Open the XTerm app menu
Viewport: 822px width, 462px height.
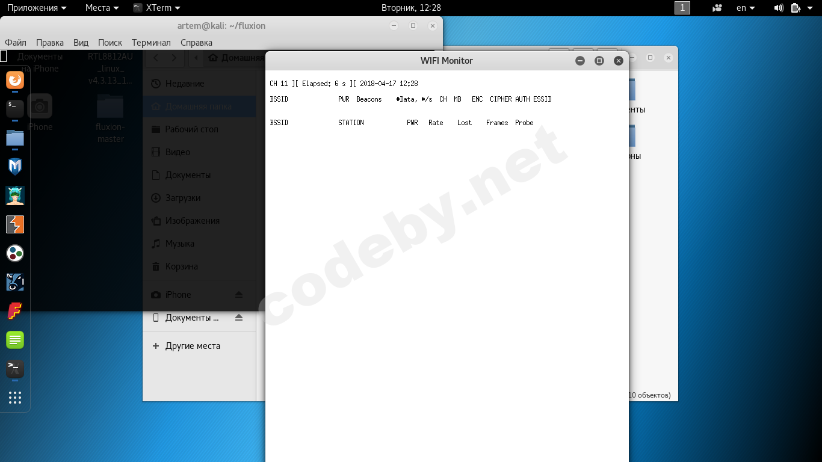(156, 8)
